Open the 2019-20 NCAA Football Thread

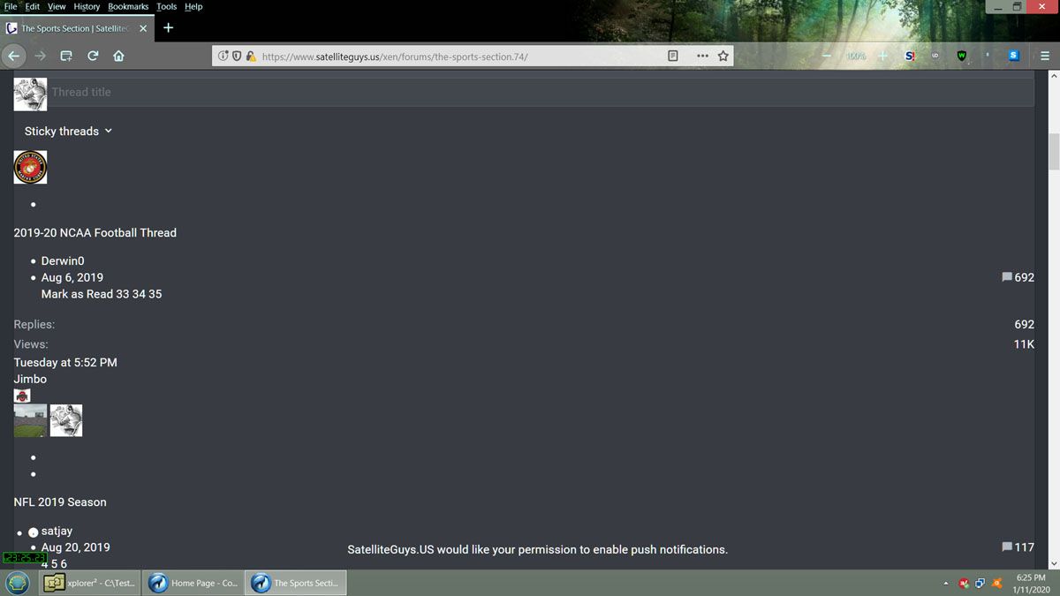[95, 233]
